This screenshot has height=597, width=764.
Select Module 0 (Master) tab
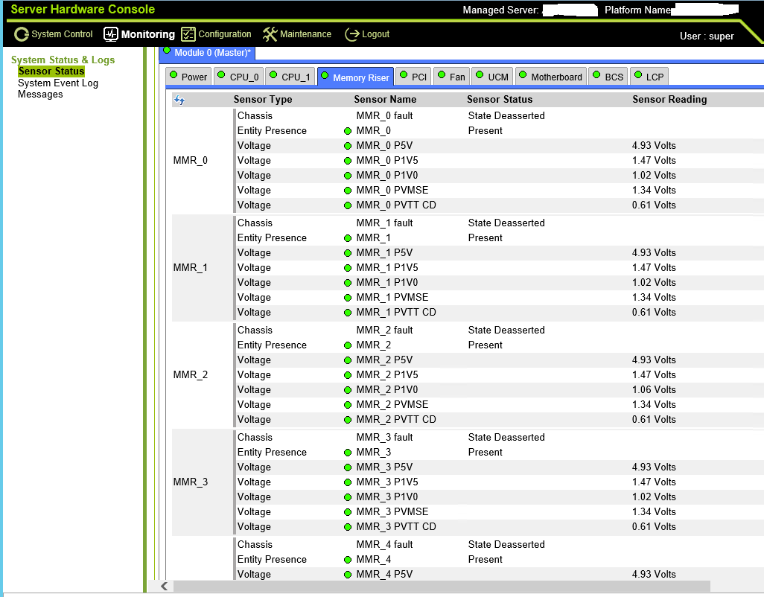point(207,53)
